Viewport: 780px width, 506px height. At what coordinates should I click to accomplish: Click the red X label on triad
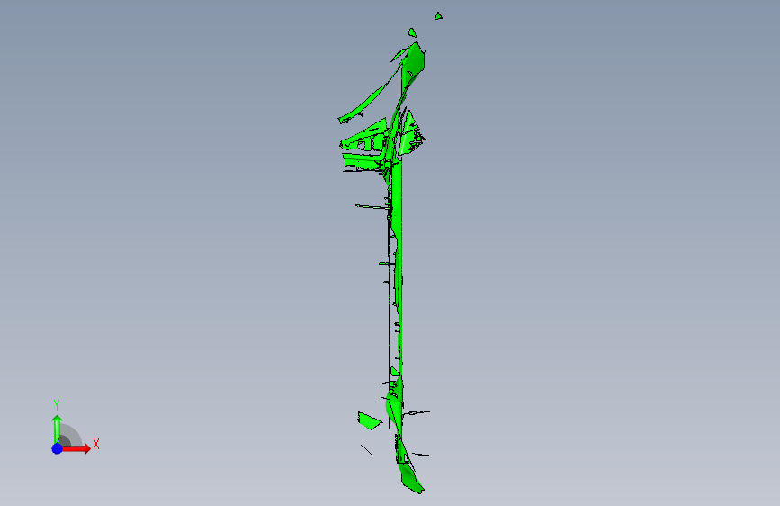(96, 444)
